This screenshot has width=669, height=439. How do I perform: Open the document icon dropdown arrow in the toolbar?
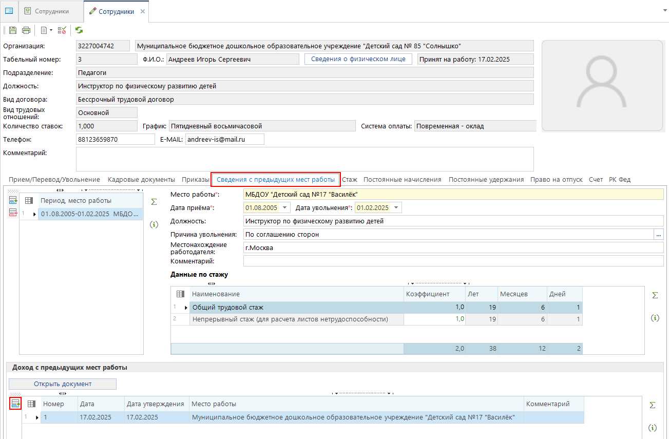click(51, 30)
